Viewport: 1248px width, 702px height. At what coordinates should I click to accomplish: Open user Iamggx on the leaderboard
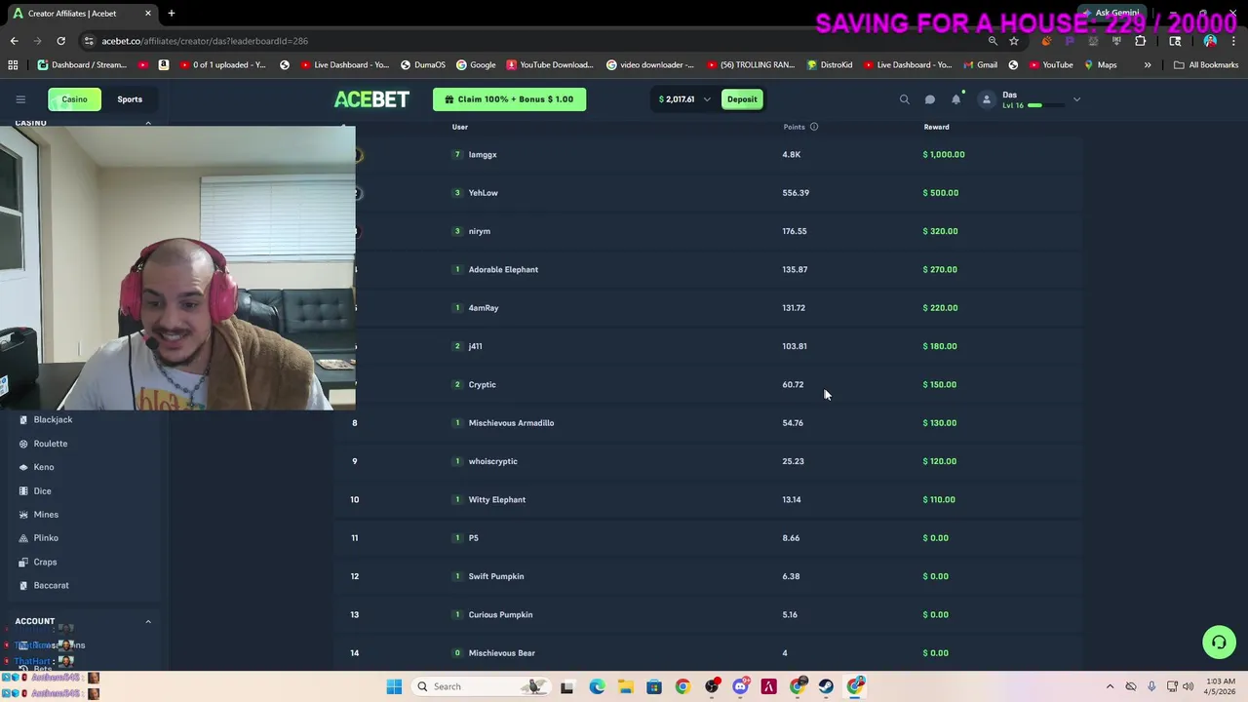pyautogui.click(x=483, y=154)
